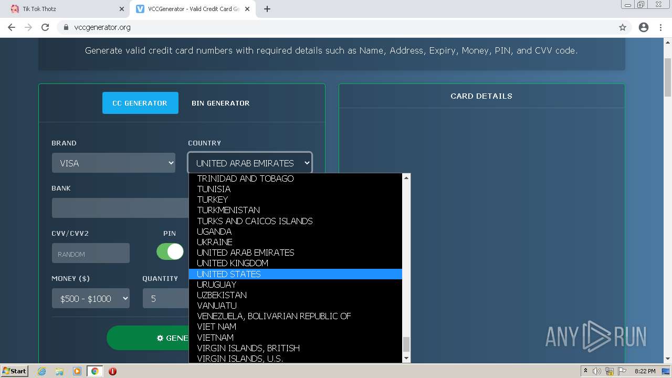
Task: Choose VENEZUELA, BOLIVARIAN REPUBLIC OF option
Action: pos(296,316)
